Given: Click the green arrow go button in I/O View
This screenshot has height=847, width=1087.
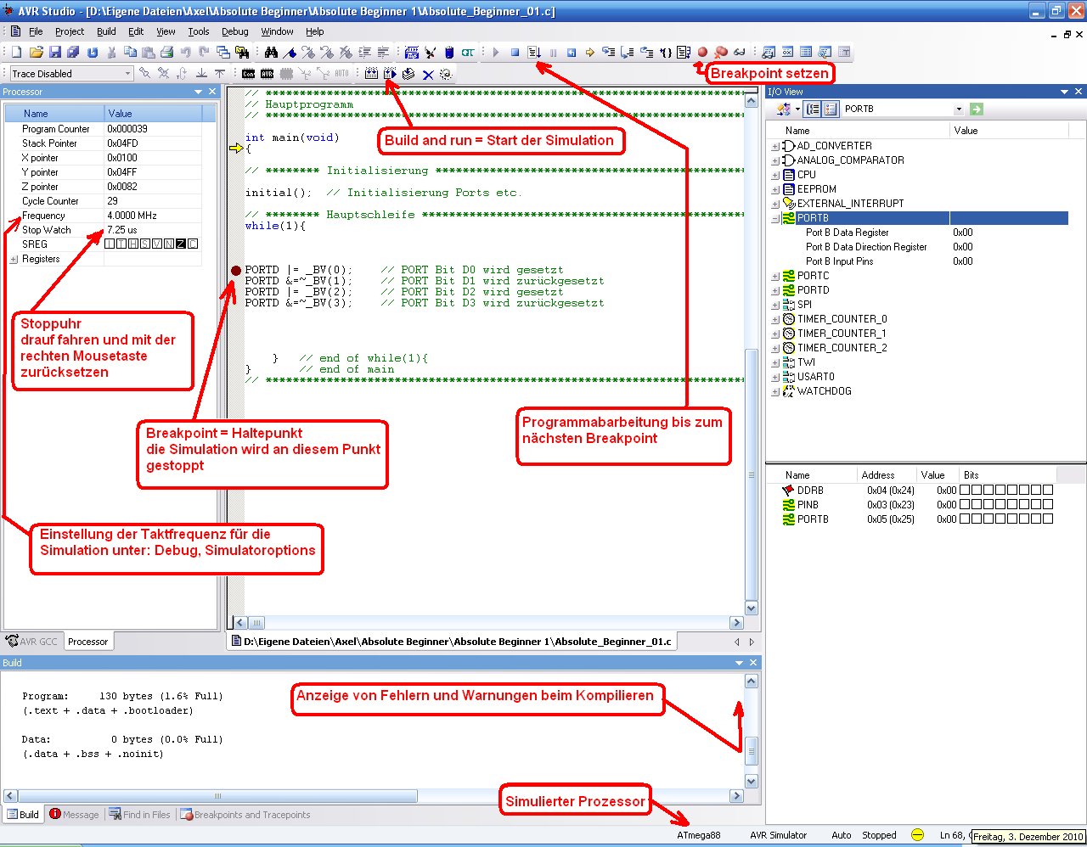Looking at the screenshot, I should point(977,109).
